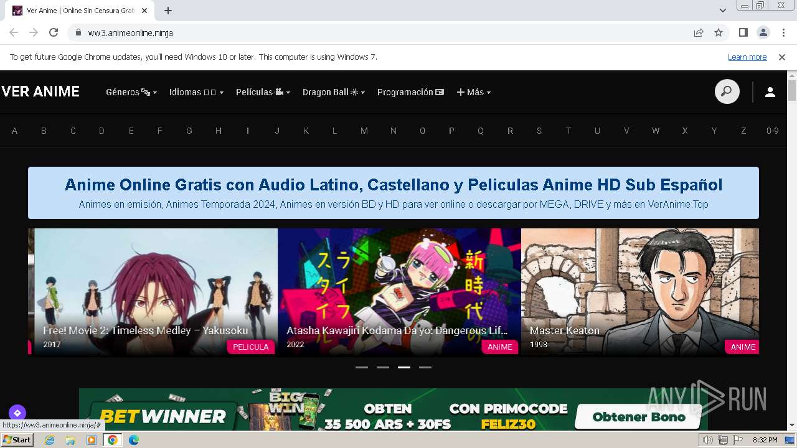797x448 pixels.
Task: Filter anime by letter A
Action: coord(15,131)
